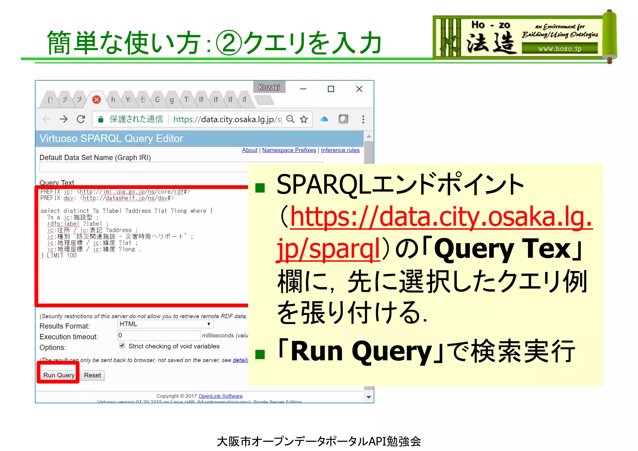The image size is (638, 451).
Task: Open the OpenLink Software link
Action: 221,396
